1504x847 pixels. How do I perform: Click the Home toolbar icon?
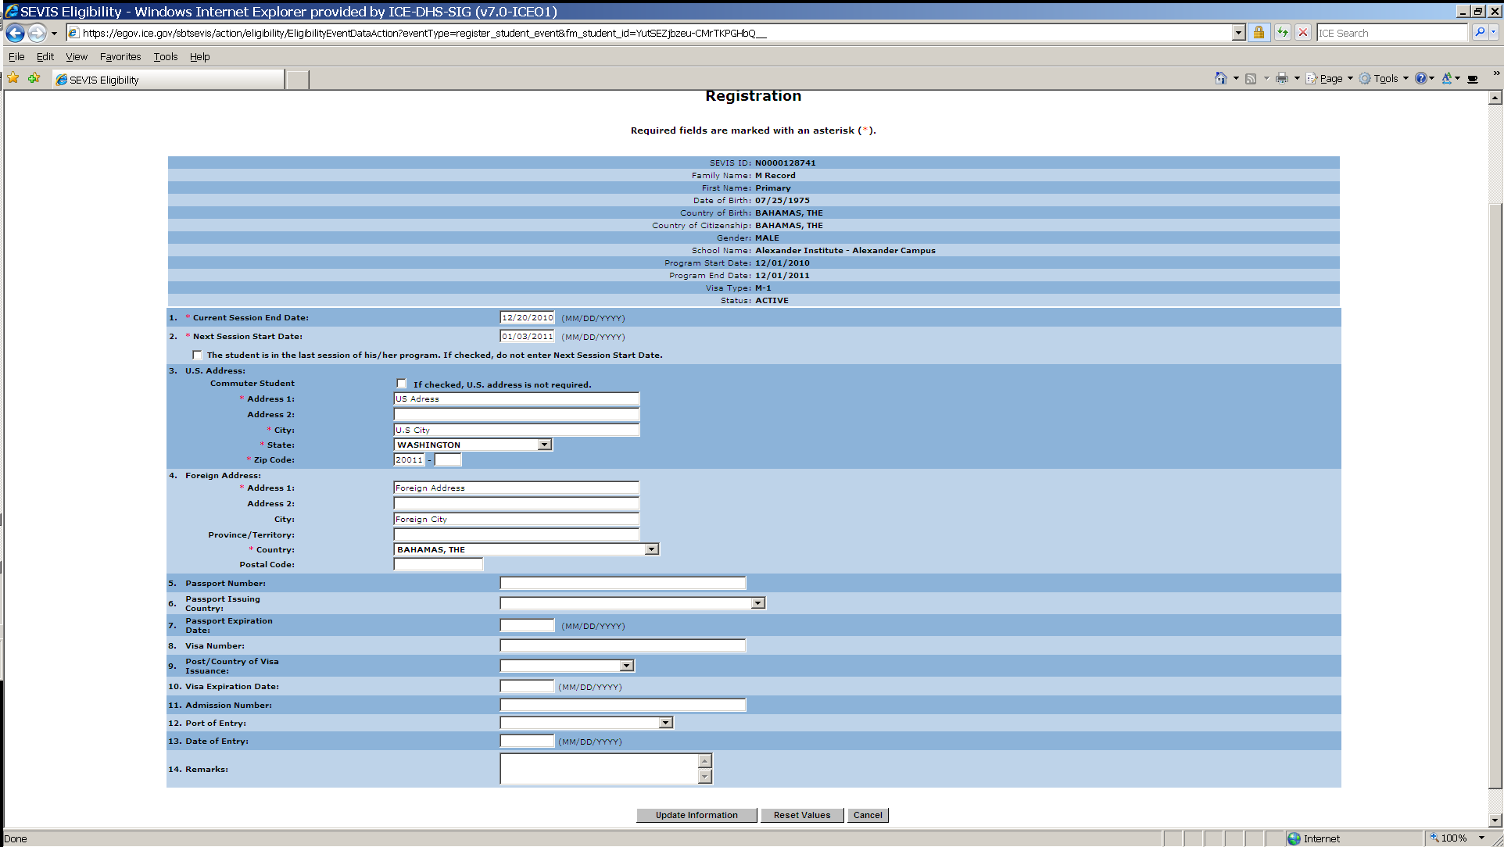(1220, 78)
